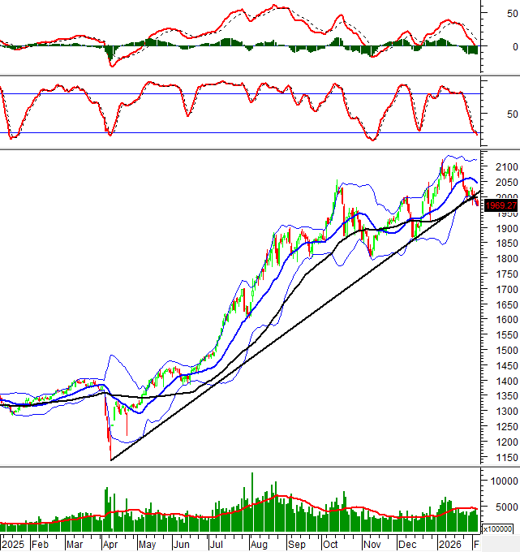Image resolution: width=520 pixels, height=552 pixels.
Task: Click the 50 label on stochastic panel
Action: point(488,114)
